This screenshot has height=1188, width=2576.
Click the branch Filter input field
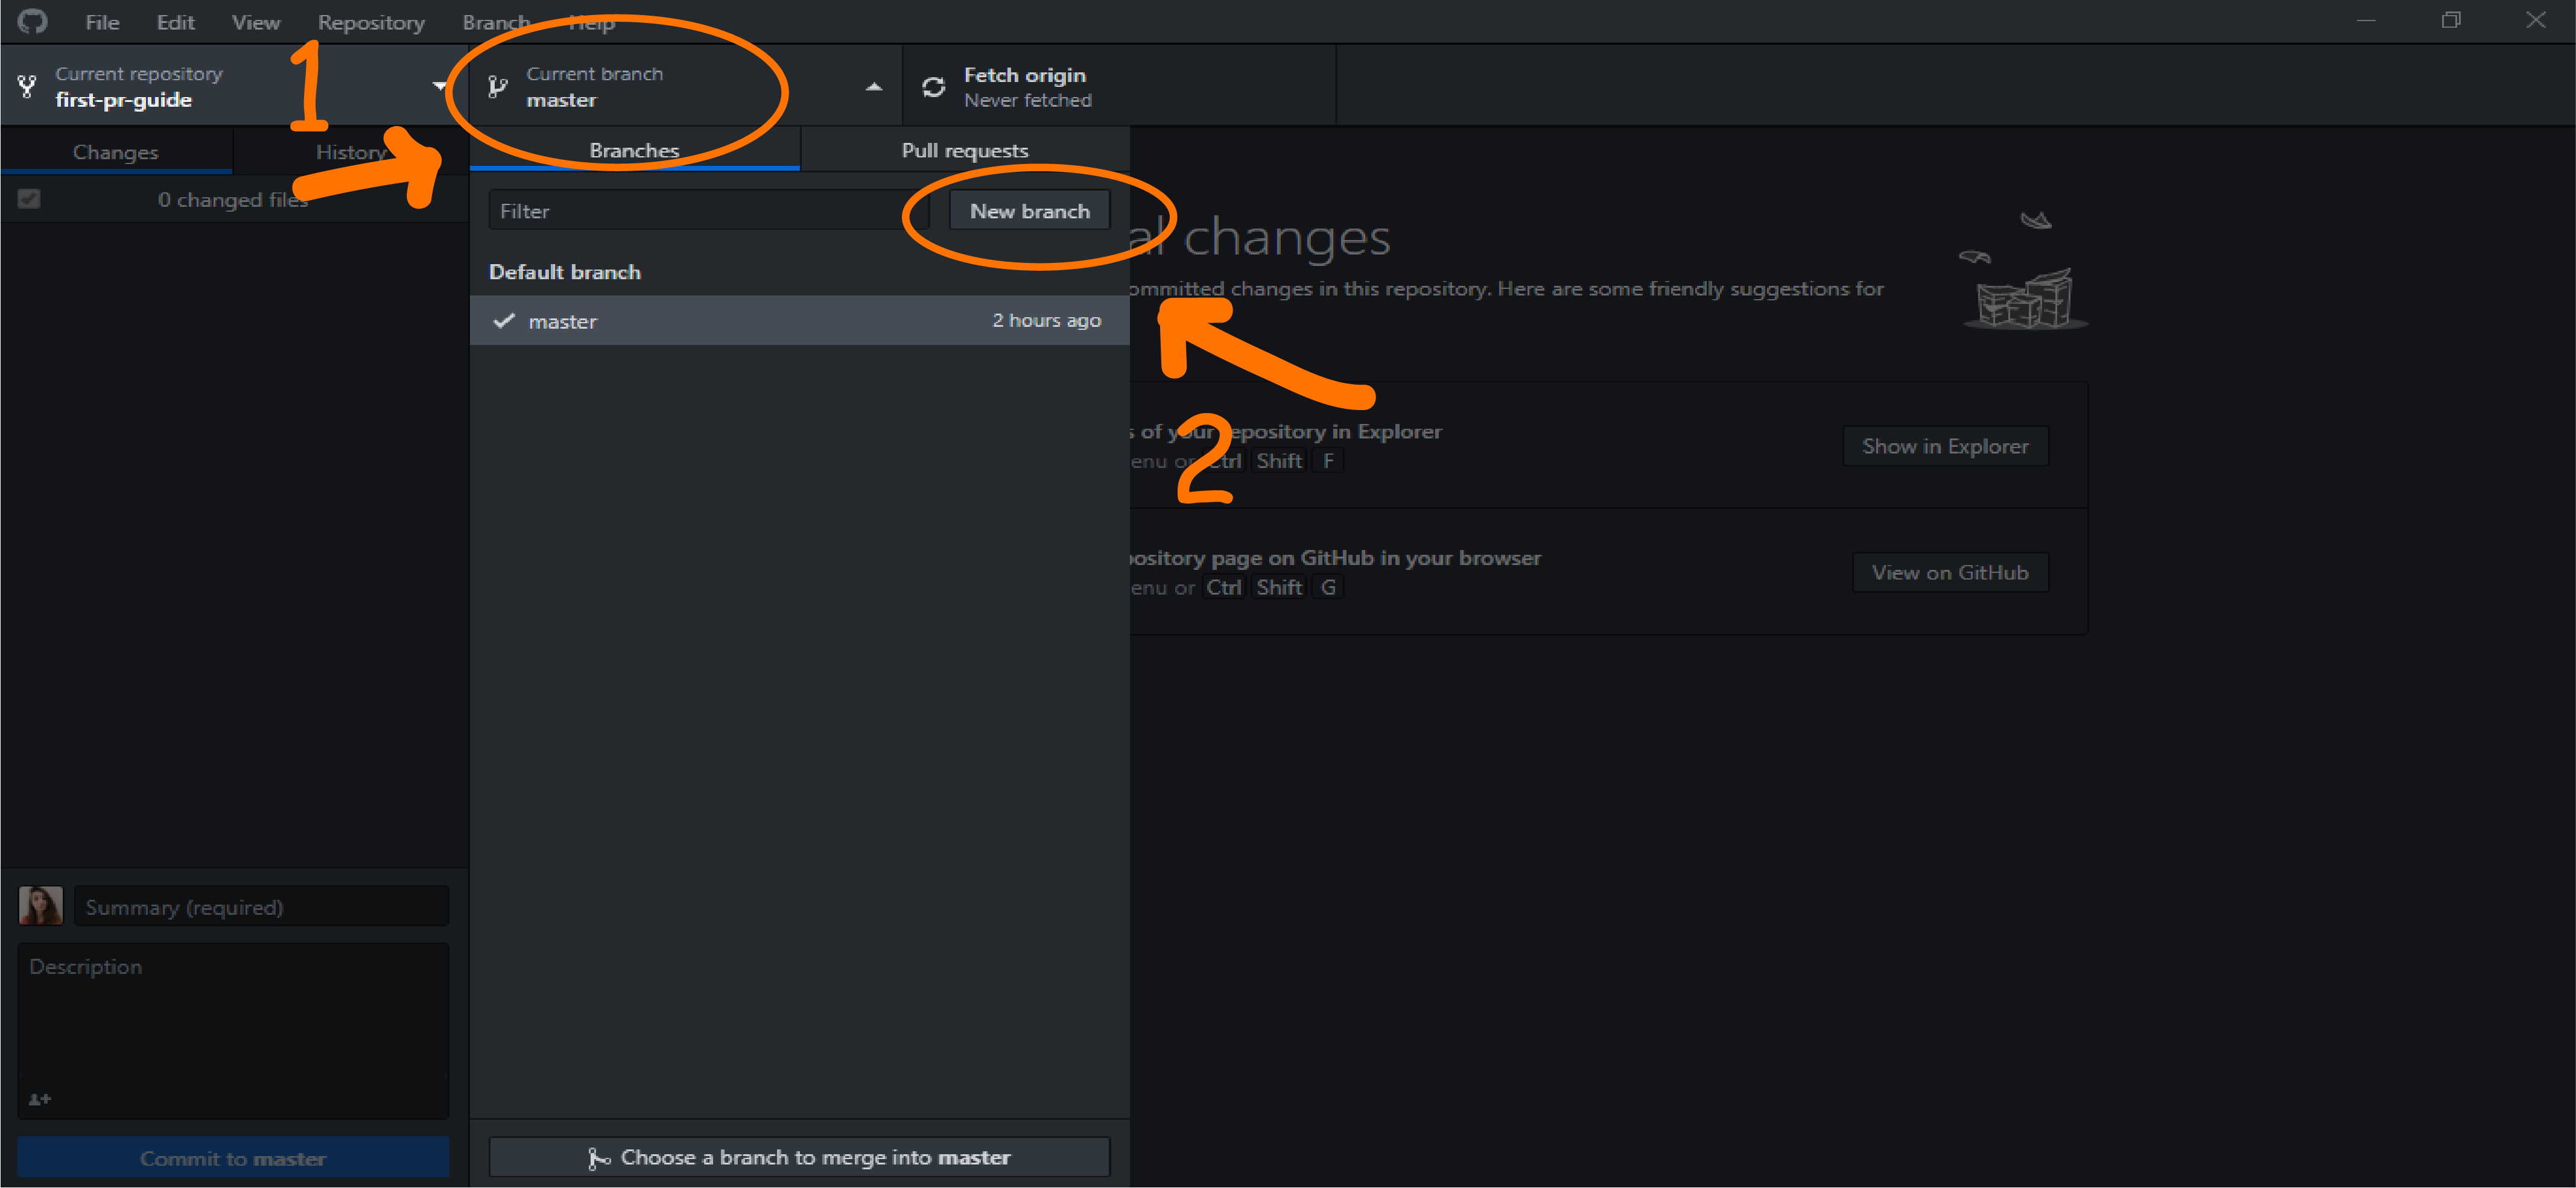700,211
